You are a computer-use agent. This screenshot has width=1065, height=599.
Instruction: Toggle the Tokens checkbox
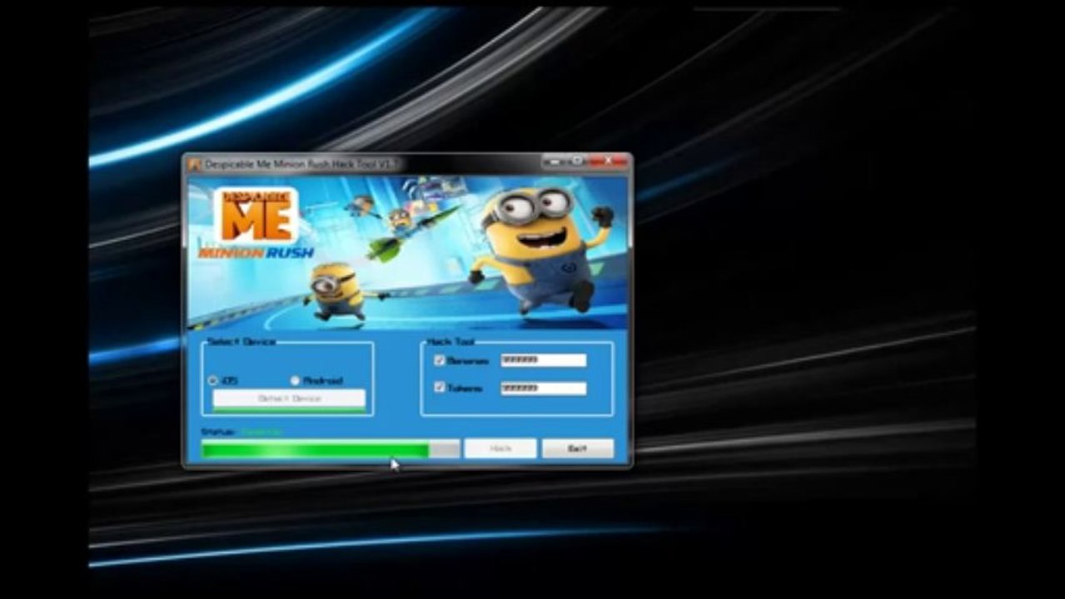click(440, 388)
